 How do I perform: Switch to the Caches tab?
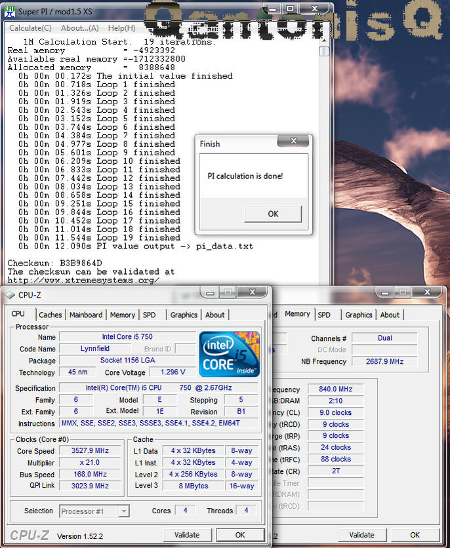[51, 315]
